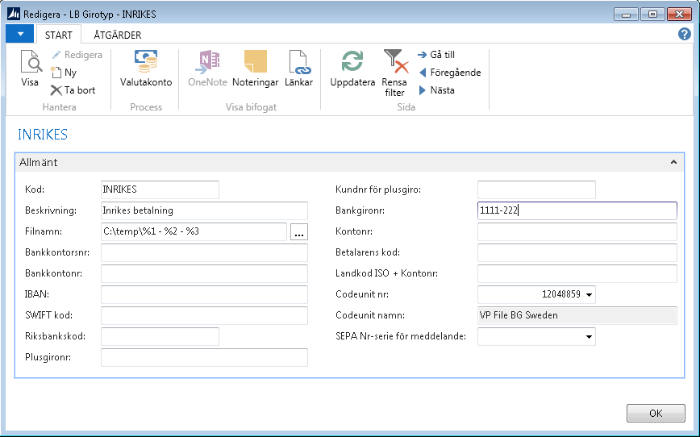Collapse the Allmänt section
This screenshot has height=437, width=700.
[673, 163]
